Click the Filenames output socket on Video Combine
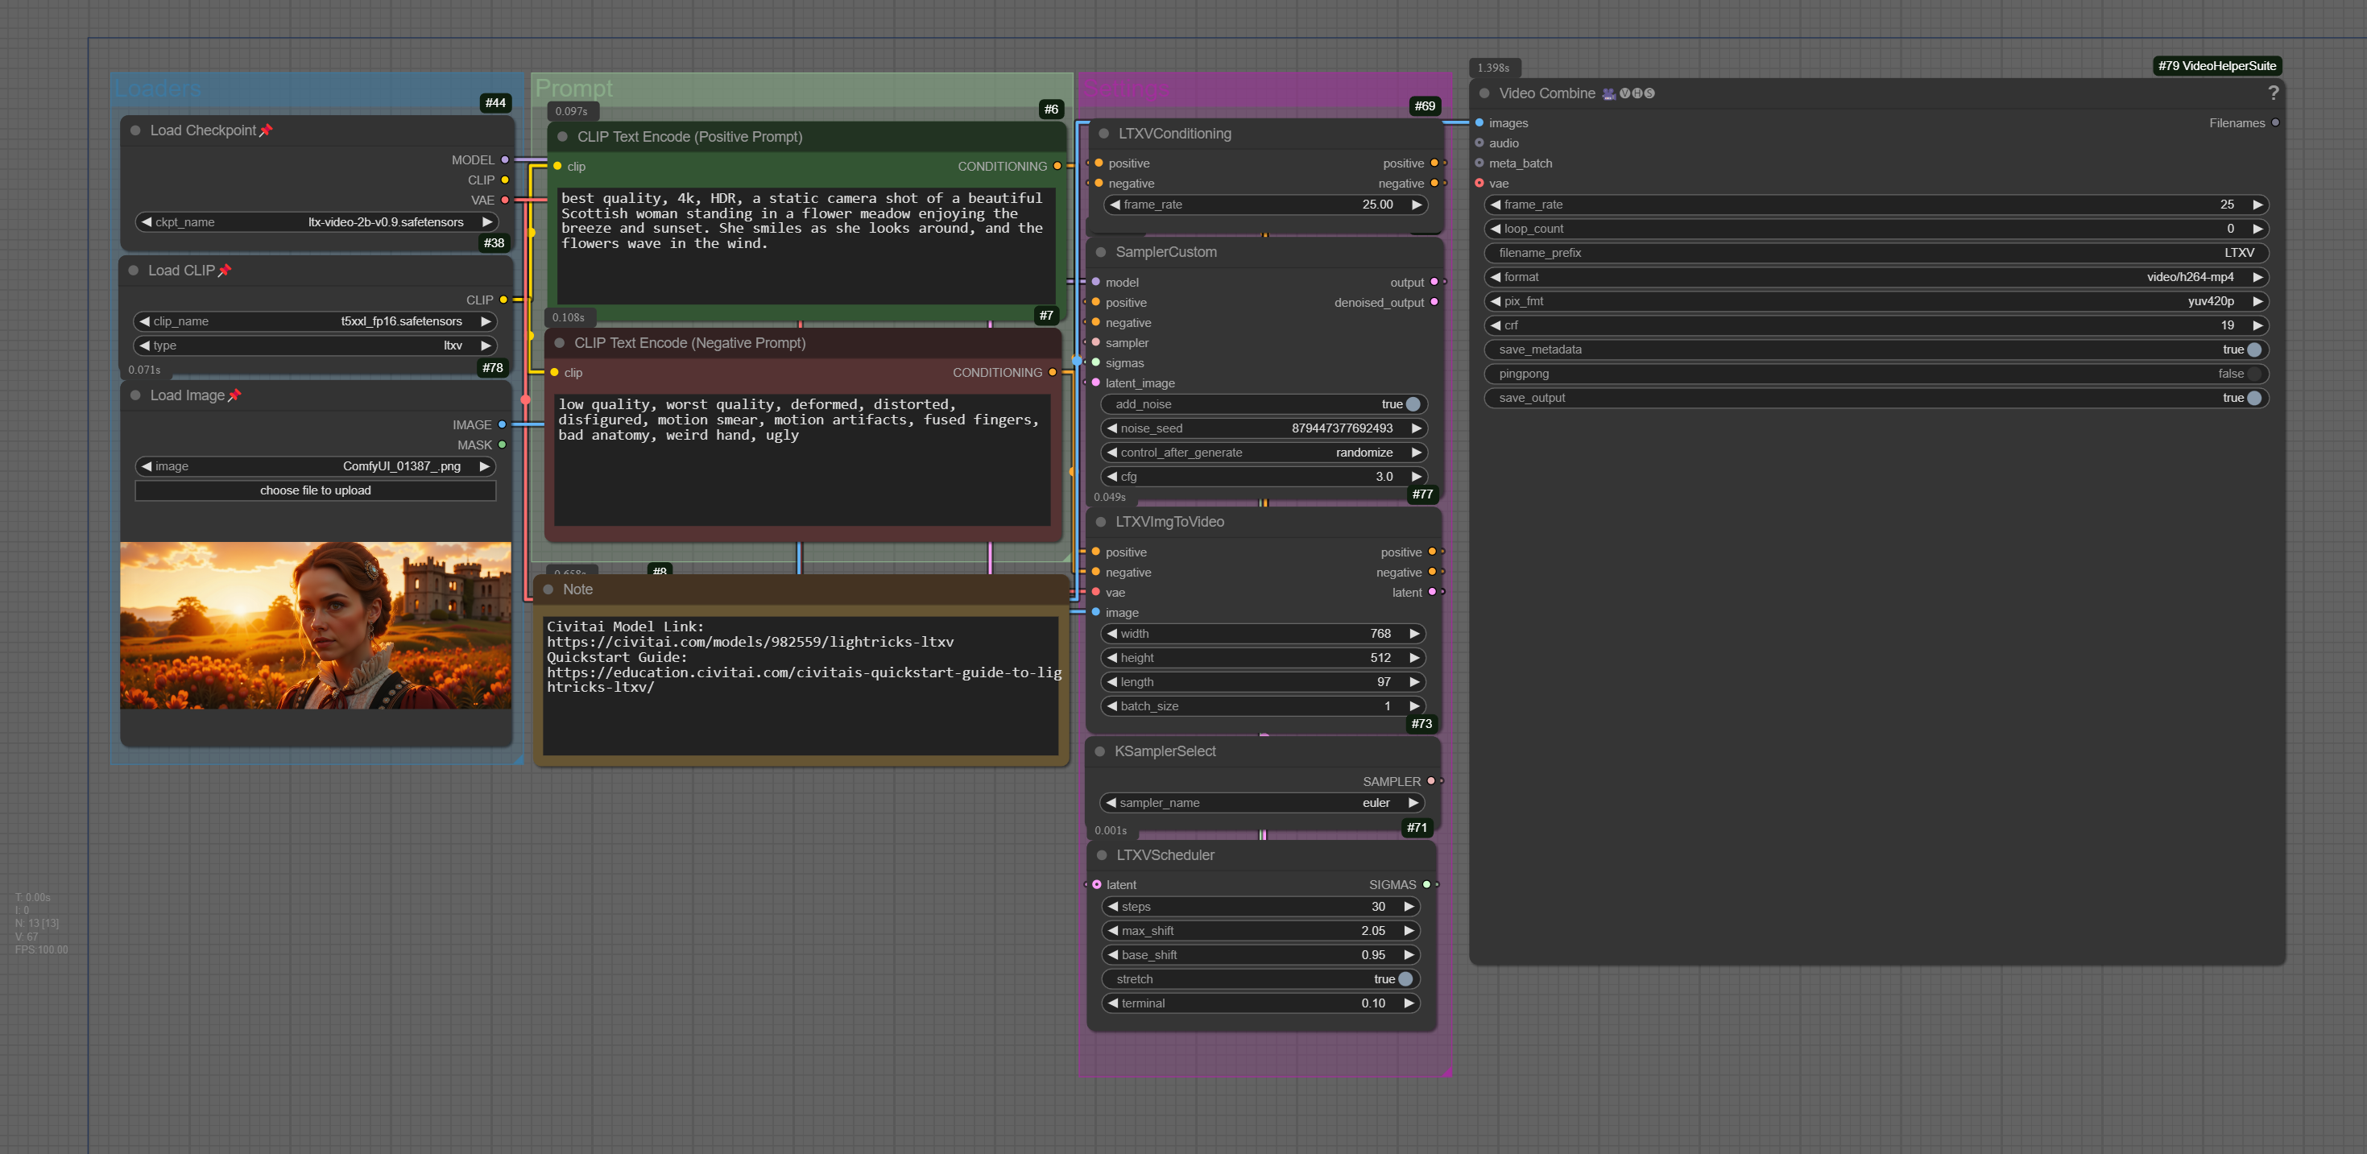 point(2275,122)
